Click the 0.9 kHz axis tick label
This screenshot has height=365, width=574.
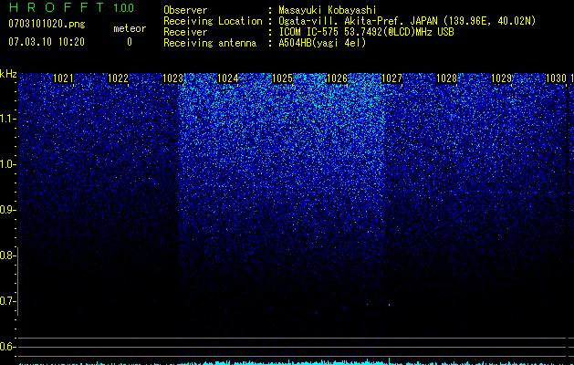tap(7, 210)
